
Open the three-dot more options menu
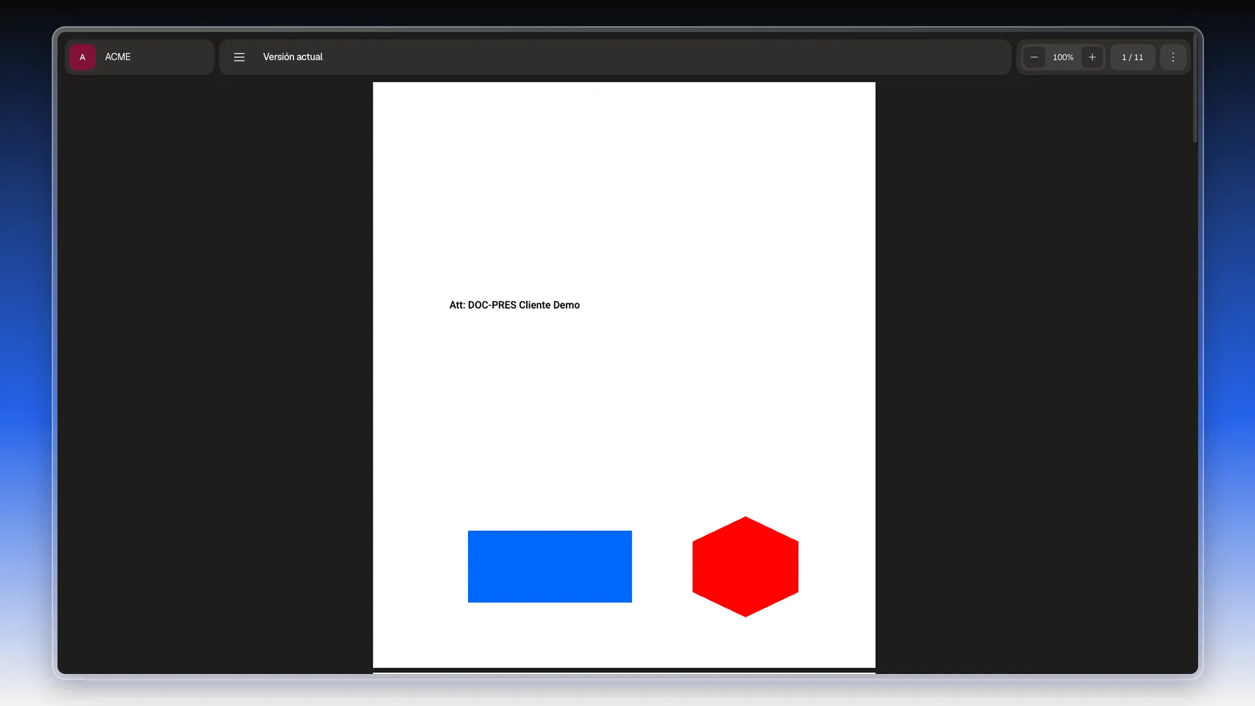[1173, 57]
